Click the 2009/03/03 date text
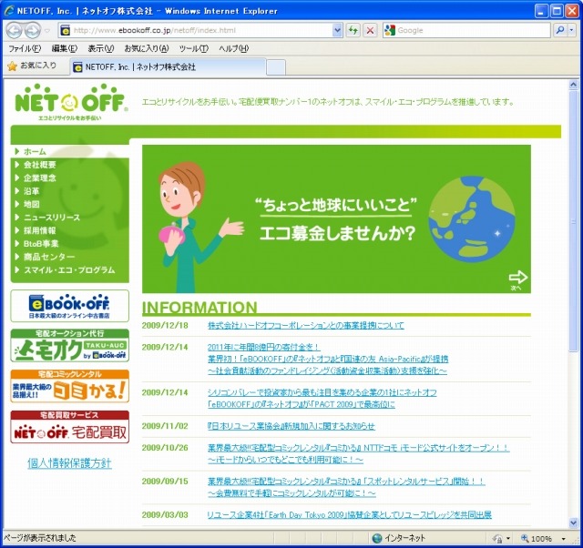This screenshot has height=548, width=583. [165, 514]
